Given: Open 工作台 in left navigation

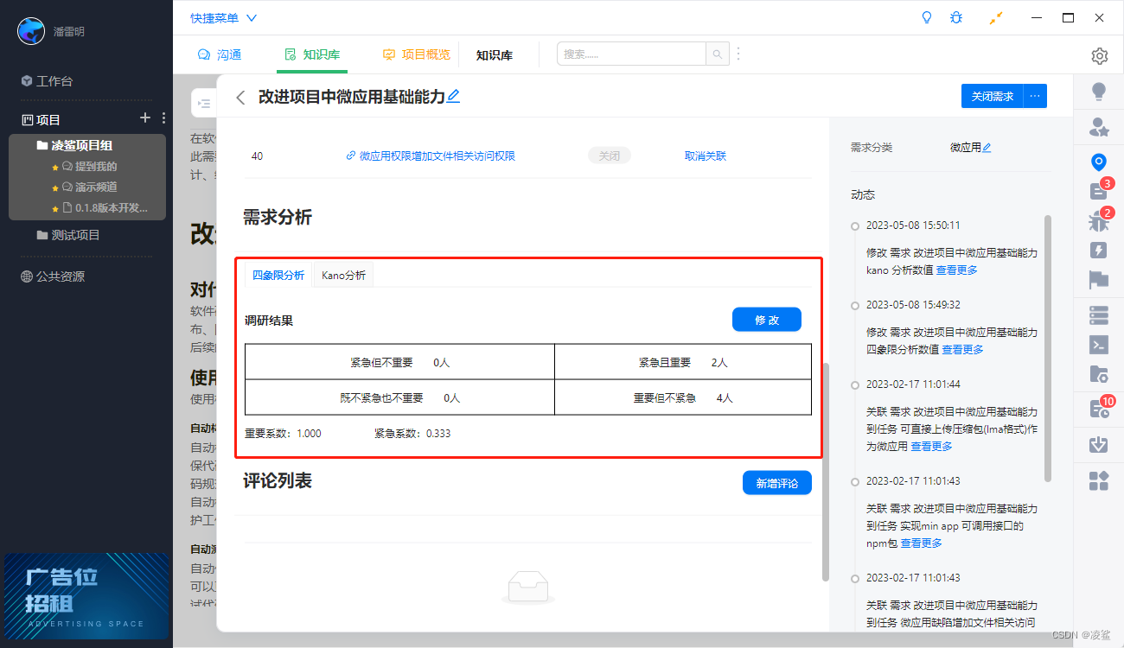Looking at the screenshot, I should coord(48,81).
